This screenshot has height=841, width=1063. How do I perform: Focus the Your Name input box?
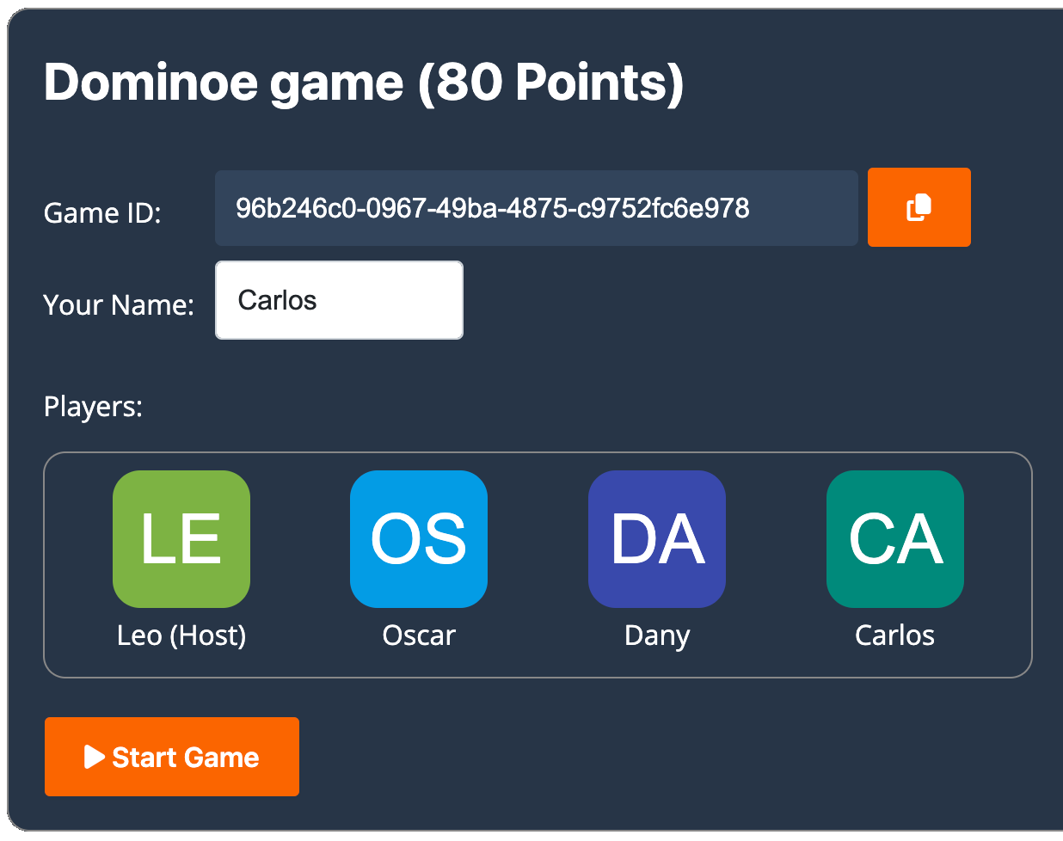[x=339, y=300]
